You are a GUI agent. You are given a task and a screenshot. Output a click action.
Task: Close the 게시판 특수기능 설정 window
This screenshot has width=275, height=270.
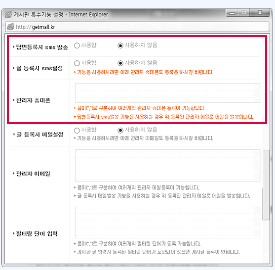[260, 13]
